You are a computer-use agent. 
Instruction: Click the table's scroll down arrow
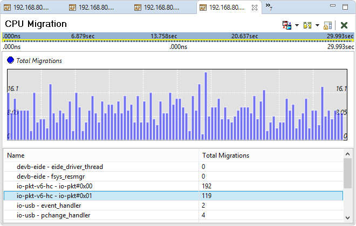348,217
